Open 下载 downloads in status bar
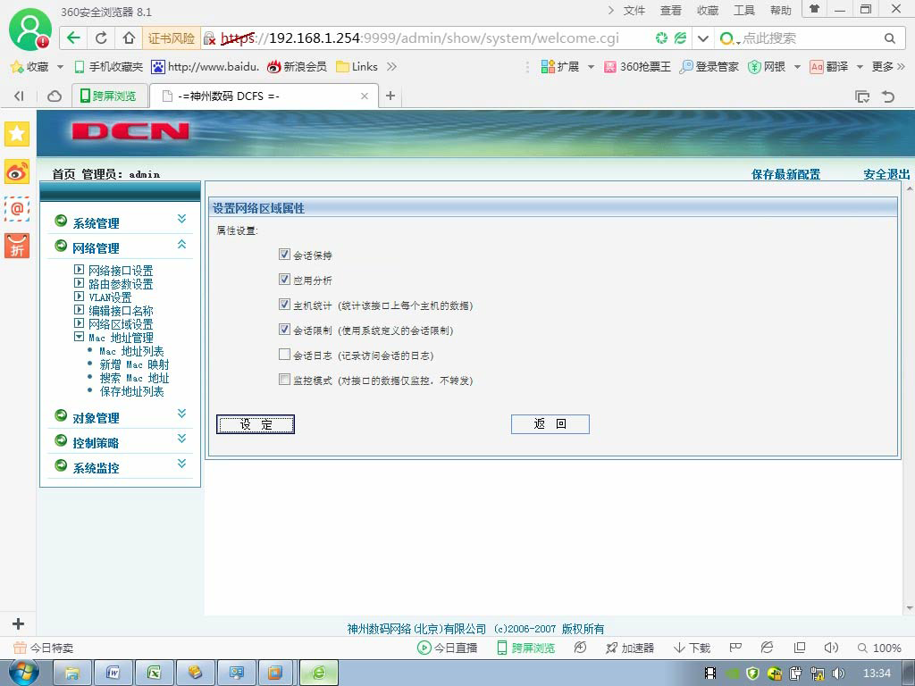915x686 pixels. tap(693, 648)
